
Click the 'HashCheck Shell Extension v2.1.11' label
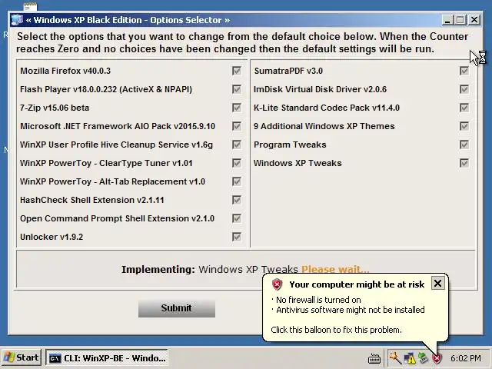point(92,200)
